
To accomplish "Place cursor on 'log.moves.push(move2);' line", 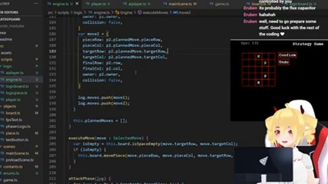I will 104,103.
